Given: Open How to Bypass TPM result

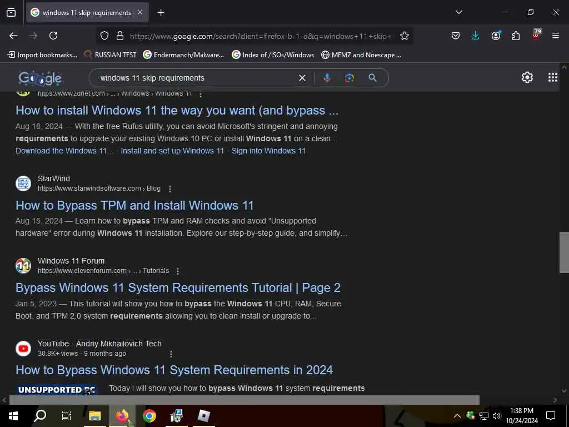Looking at the screenshot, I should point(134,206).
